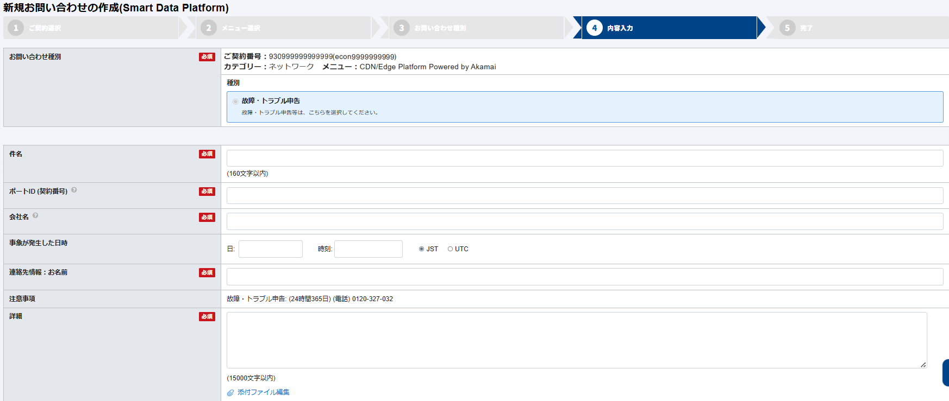Screen dimensions: 949x401
Task: Click step 2 circle メニュー選択
Action: (x=209, y=28)
